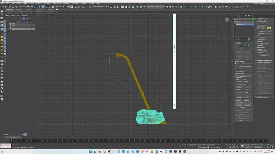The width and height of the screenshot is (275, 154).
Task: Click the Relax button
Action: [x=242, y=107]
